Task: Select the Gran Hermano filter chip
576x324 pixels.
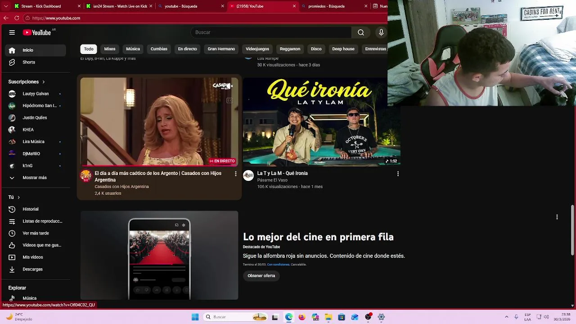Action: coord(221,49)
